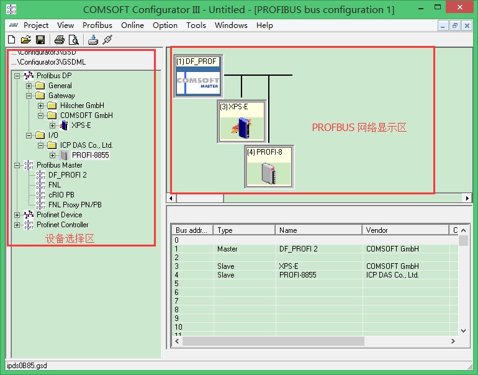
Task: Collapse the Gateway folder node
Action: pyautogui.click(x=29, y=96)
